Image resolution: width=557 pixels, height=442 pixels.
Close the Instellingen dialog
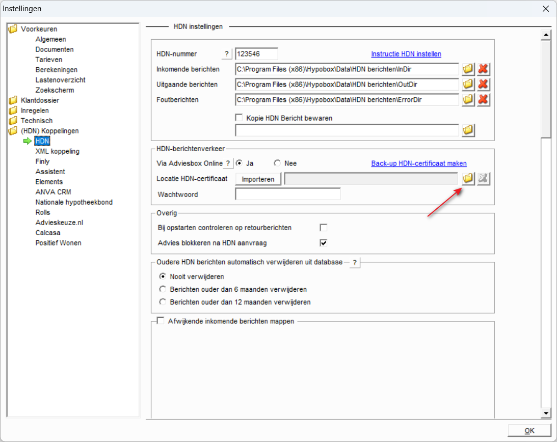(x=546, y=9)
